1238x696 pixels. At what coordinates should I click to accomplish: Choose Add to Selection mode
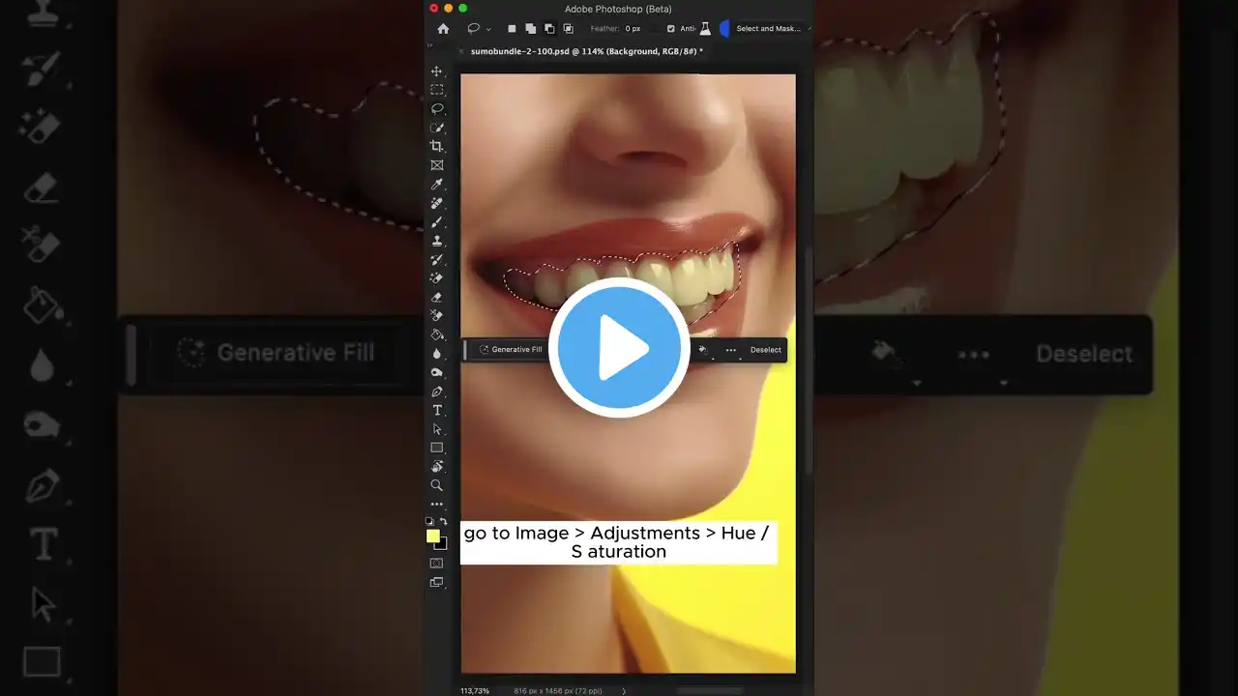click(531, 29)
